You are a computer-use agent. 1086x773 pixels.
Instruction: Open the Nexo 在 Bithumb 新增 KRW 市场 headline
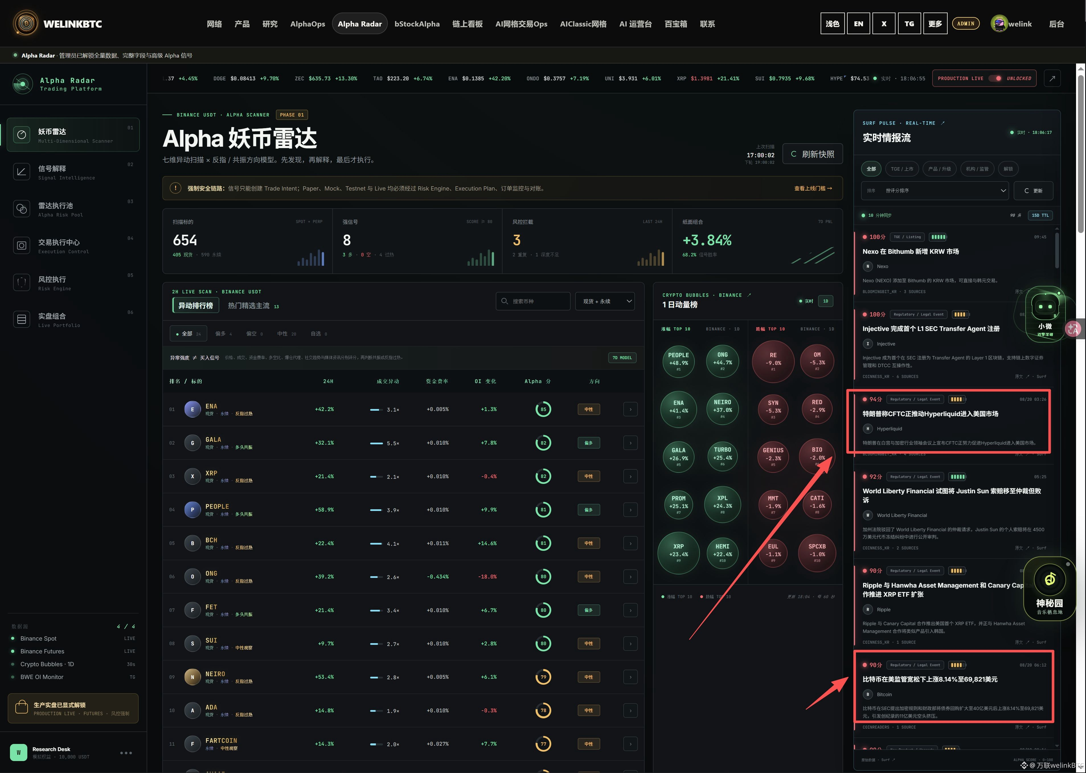click(910, 251)
